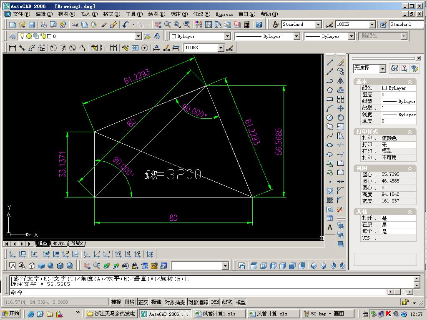Select the Rectangle draw tool
This screenshot has height=320, width=427.
[x=330, y=99]
